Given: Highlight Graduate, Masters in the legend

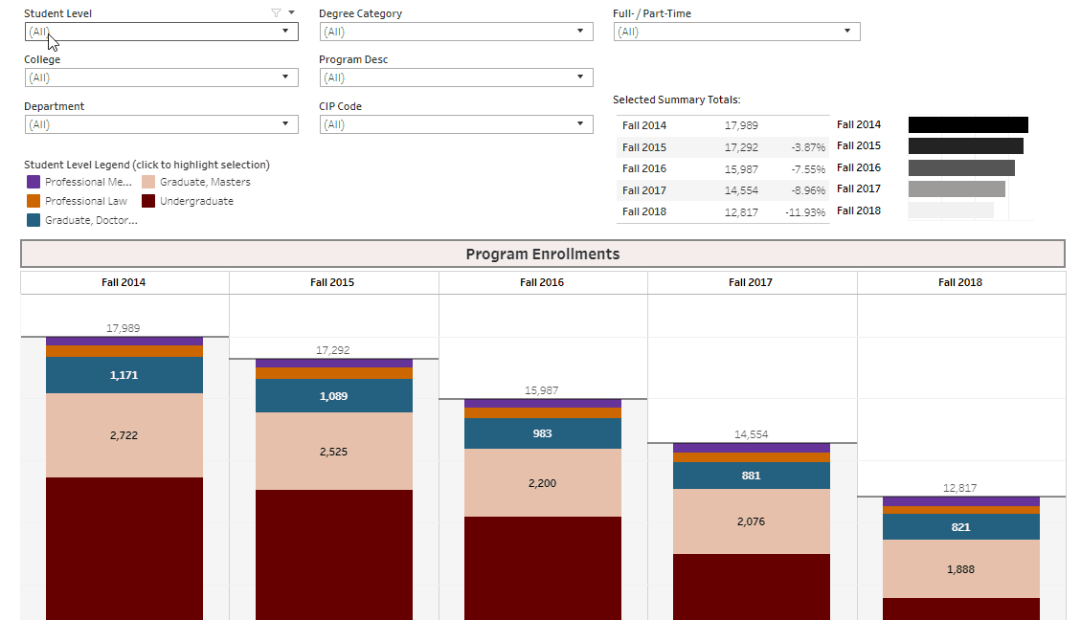Looking at the screenshot, I should point(205,181).
